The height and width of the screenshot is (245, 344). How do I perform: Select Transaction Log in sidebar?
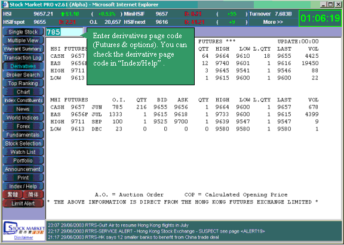click(23, 58)
